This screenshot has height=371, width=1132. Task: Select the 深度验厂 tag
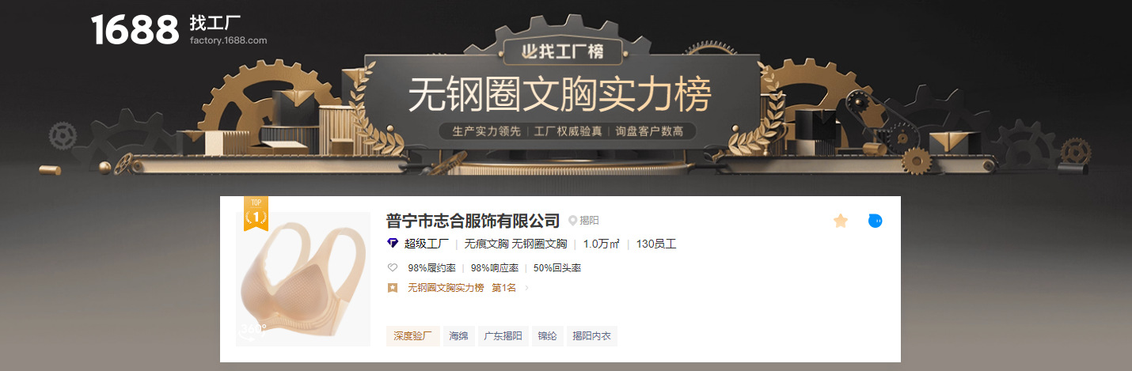[412, 336]
